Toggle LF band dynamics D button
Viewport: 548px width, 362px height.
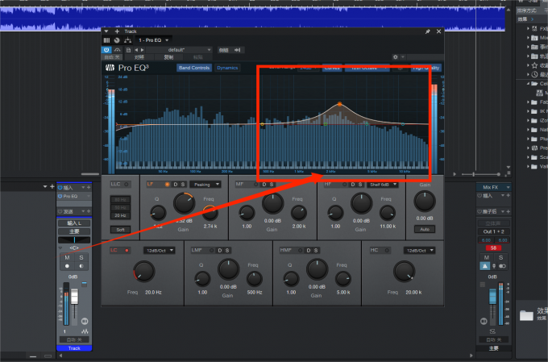tap(176, 185)
